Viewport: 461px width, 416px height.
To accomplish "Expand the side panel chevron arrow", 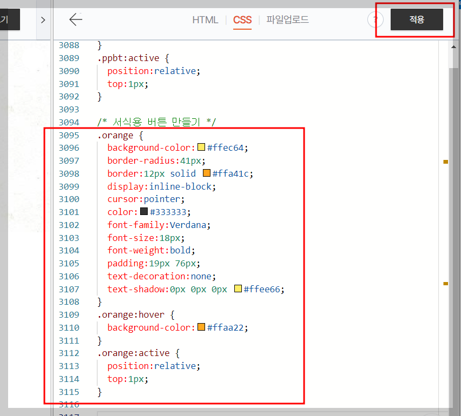I will pos(43,20).
